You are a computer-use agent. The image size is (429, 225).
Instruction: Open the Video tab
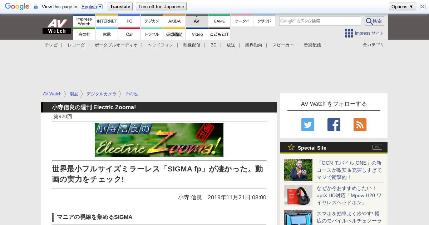tap(197, 34)
